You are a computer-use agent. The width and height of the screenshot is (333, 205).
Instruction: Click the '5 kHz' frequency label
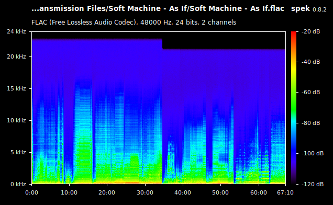(18, 152)
